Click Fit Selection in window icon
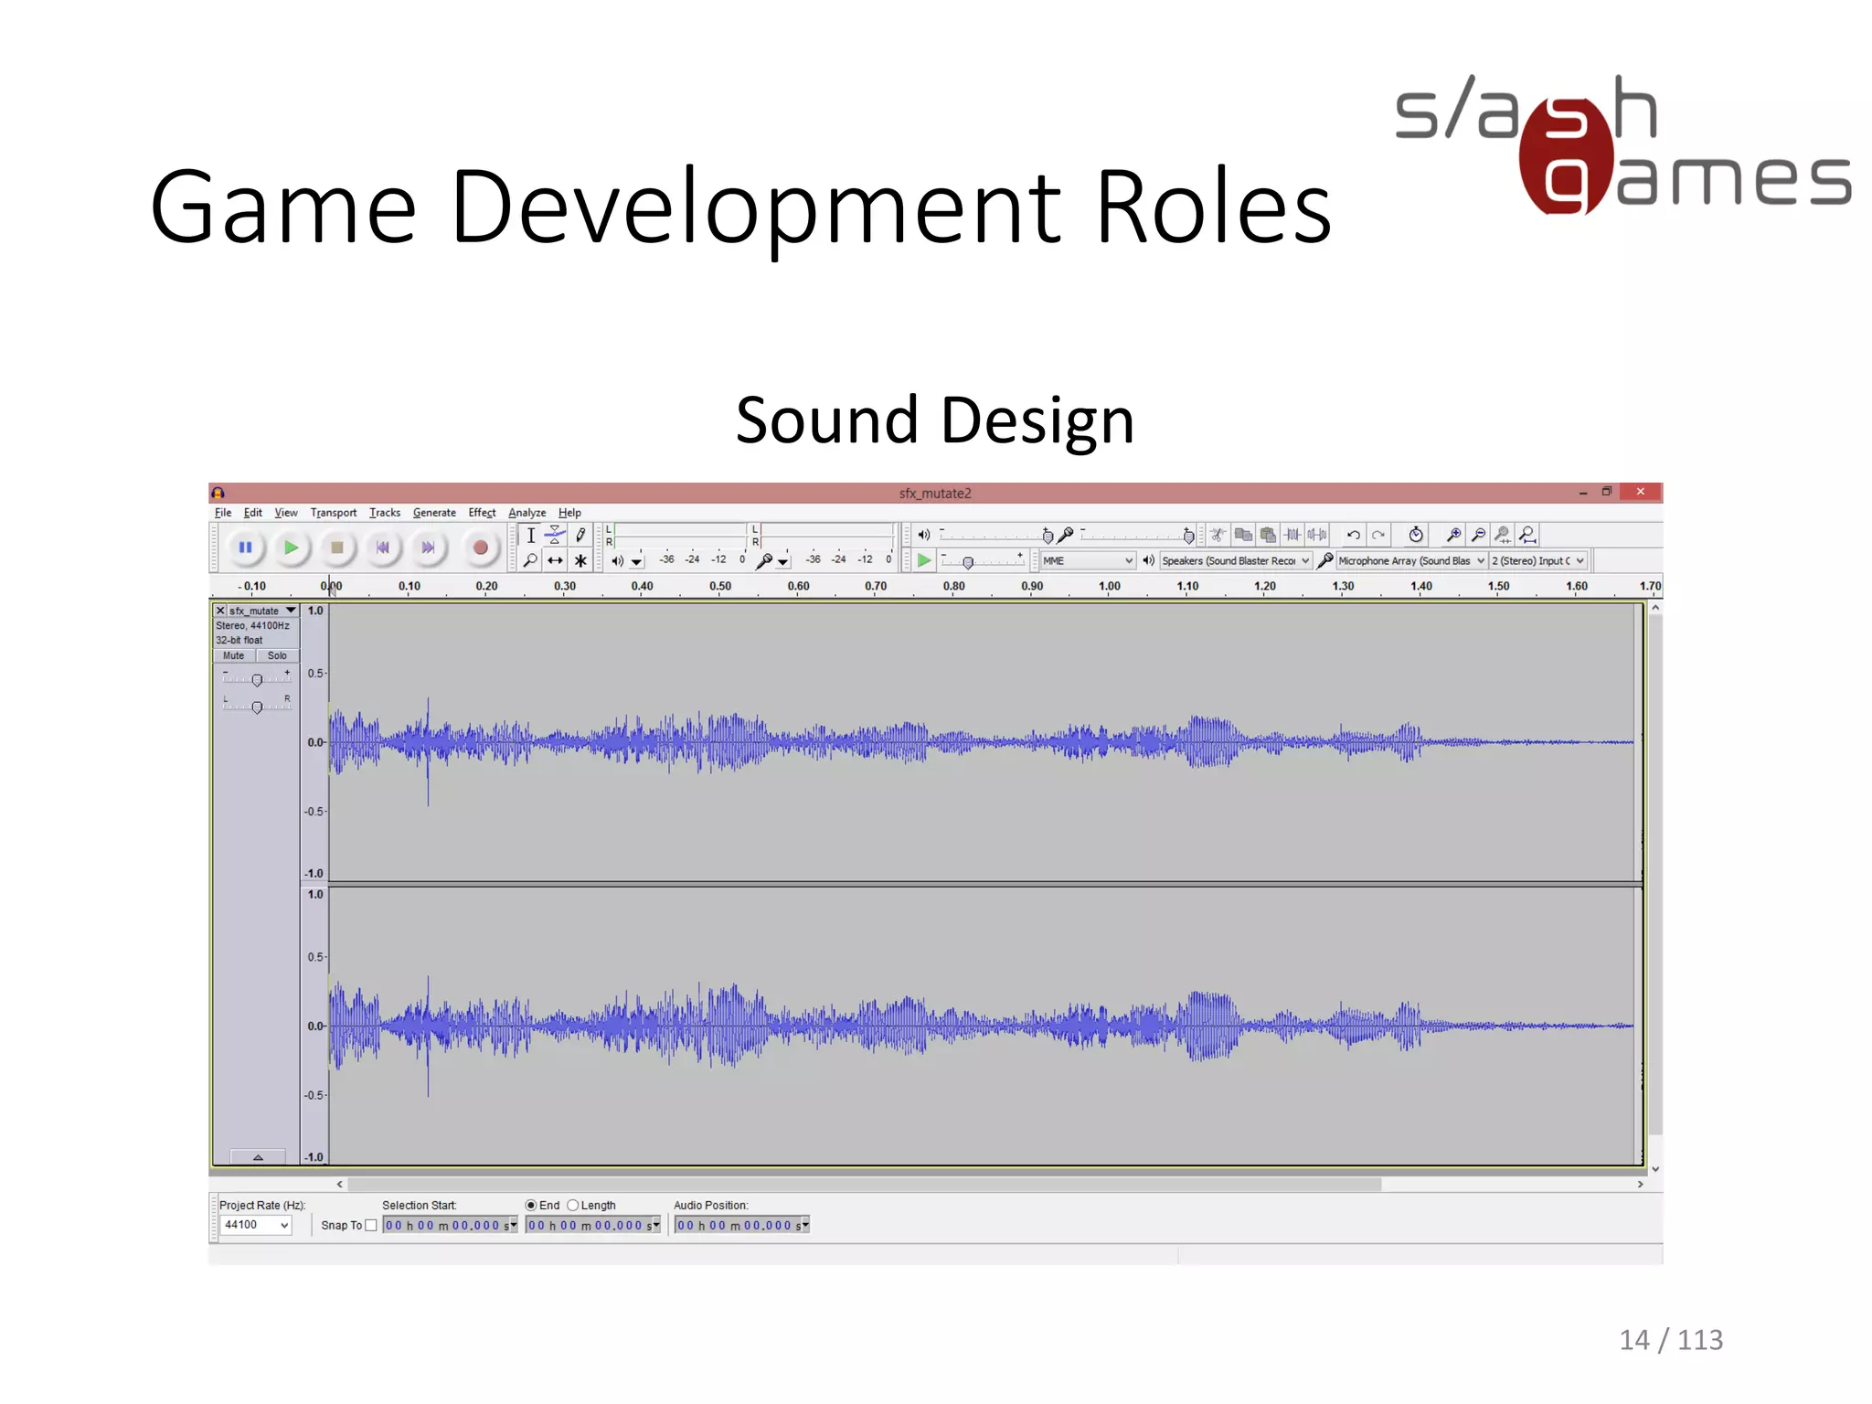The width and height of the screenshot is (1872, 1404). pos(1503,535)
